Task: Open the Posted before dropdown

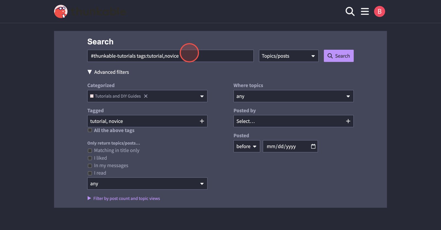Action: point(246,146)
